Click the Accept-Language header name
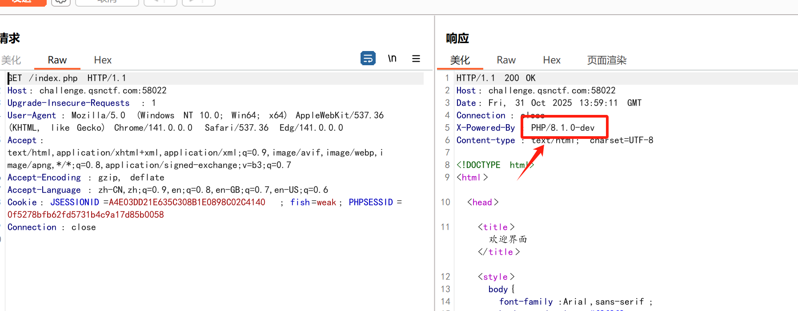 (x=44, y=190)
